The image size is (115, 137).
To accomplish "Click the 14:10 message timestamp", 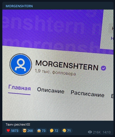I will pos(107,132).
